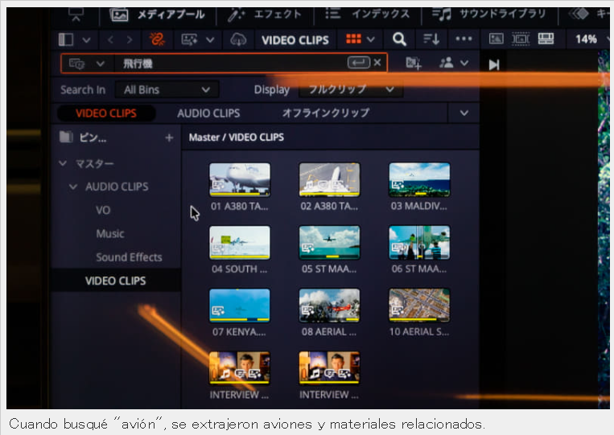614x435 pixels.
Task: Click the ピン... bin folder icon
Action: (66, 137)
